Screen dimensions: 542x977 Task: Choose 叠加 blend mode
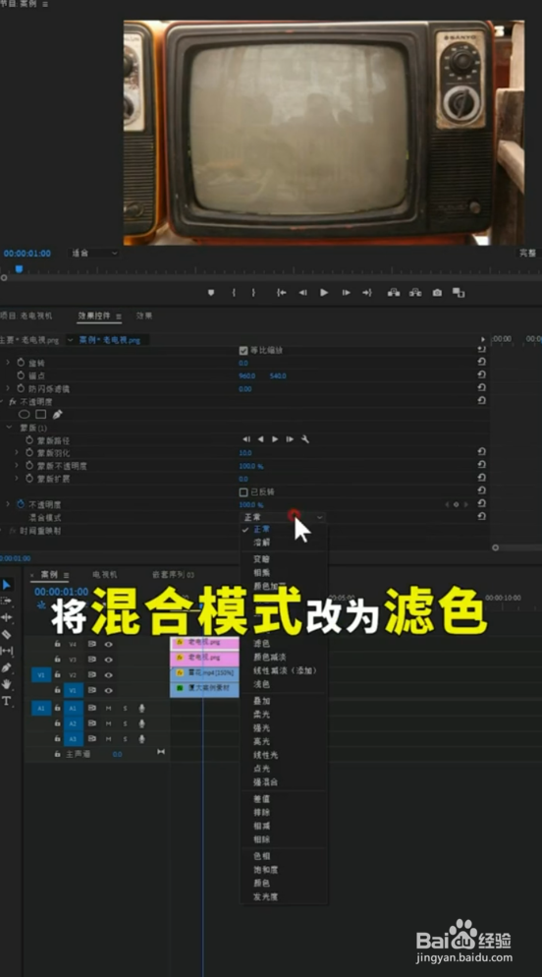261,701
